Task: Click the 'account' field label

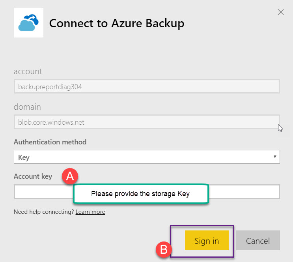Action: (x=28, y=71)
